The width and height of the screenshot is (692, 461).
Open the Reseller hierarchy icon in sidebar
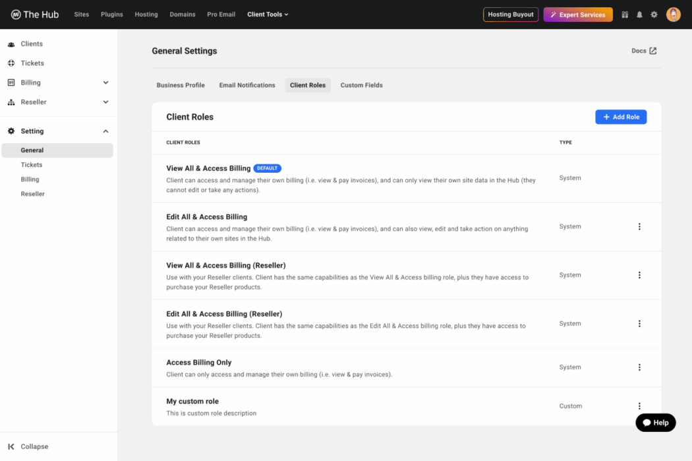point(11,102)
